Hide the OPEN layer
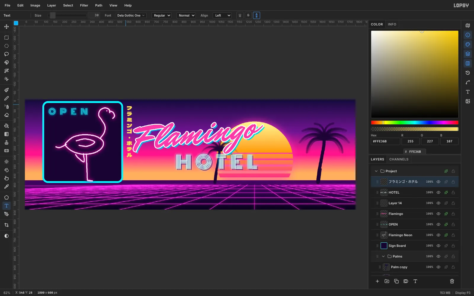474x296 pixels. [438, 224]
